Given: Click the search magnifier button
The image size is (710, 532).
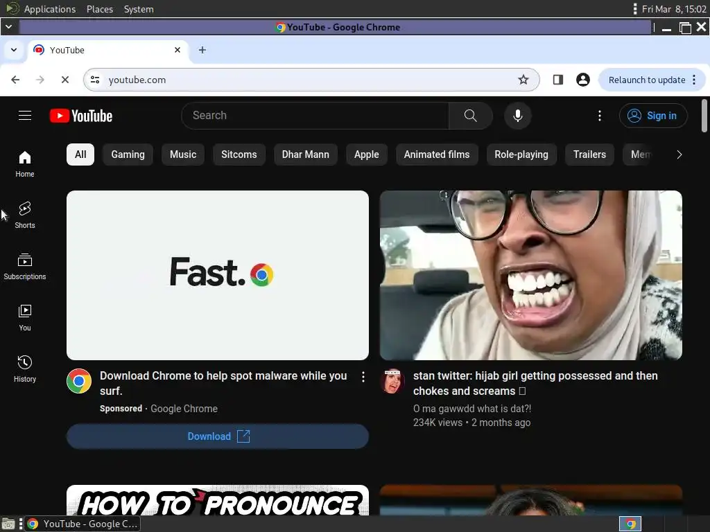Looking at the screenshot, I should pos(471,116).
